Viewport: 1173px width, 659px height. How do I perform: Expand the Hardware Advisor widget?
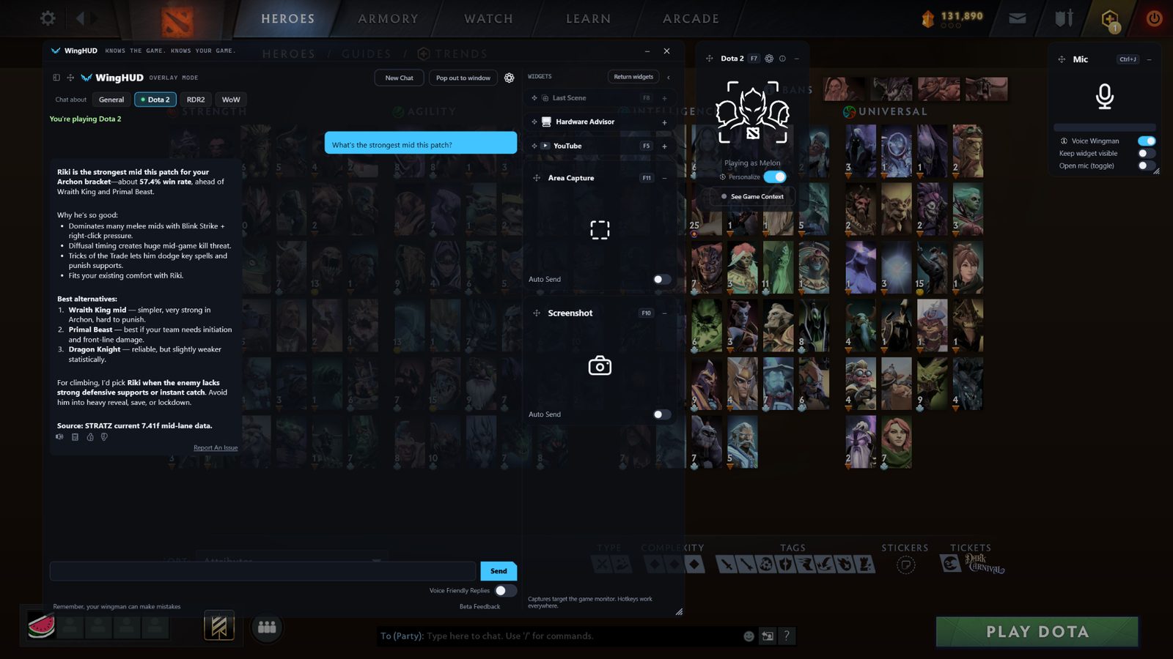coord(664,122)
